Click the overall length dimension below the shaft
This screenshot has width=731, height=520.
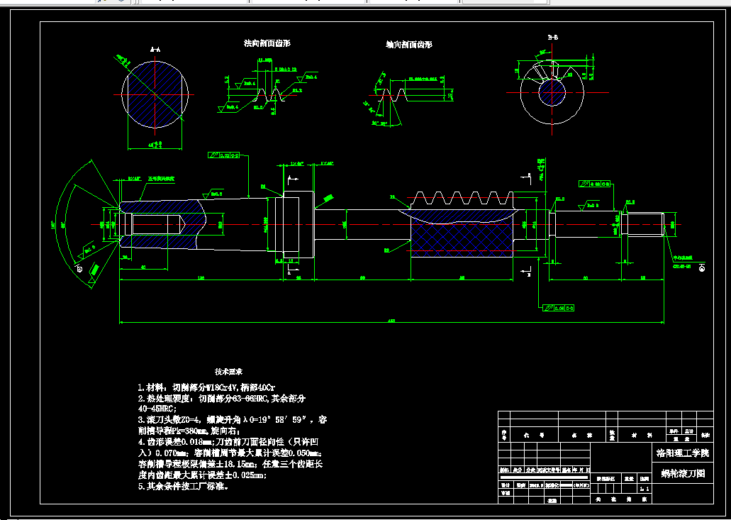click(x=391, y=321)
